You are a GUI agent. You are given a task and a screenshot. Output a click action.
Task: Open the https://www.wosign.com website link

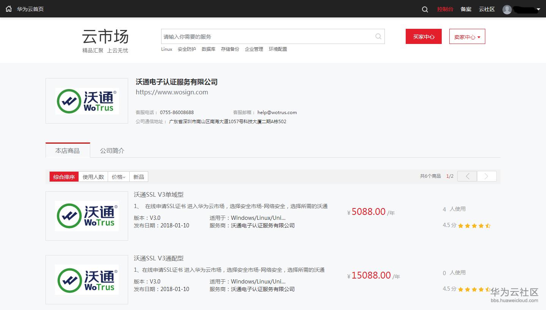172,92
